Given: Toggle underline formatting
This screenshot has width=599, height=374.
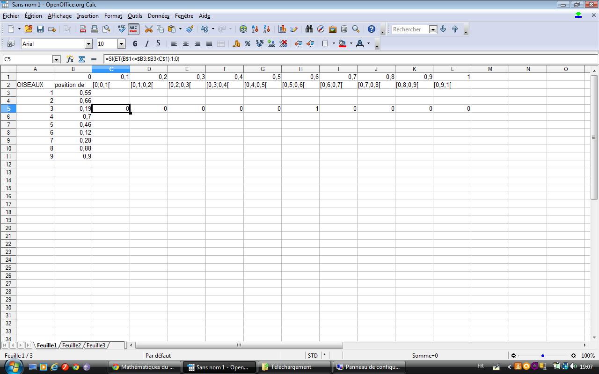Looking at the screenshot, I should click(159, 43).
